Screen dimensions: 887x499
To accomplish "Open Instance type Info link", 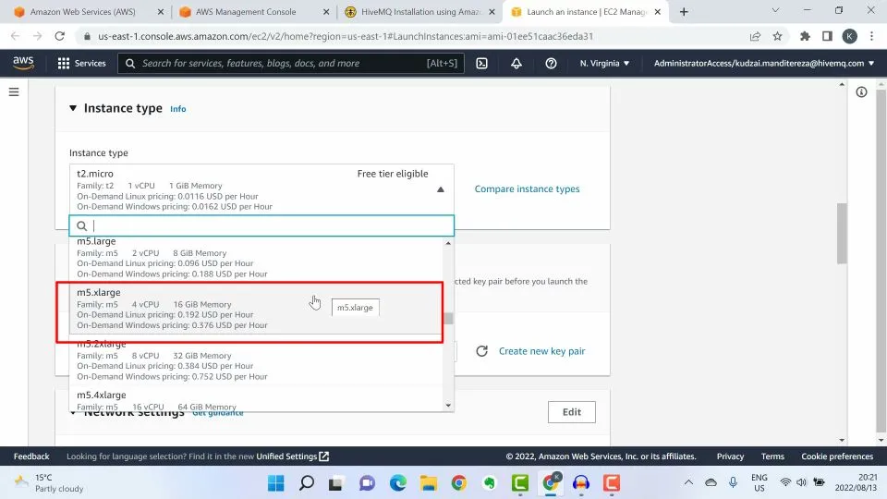I will (x=177, y=109).
